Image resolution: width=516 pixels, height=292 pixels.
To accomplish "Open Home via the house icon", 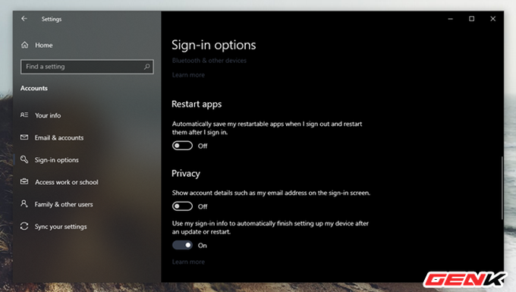I will coord(25,45).
